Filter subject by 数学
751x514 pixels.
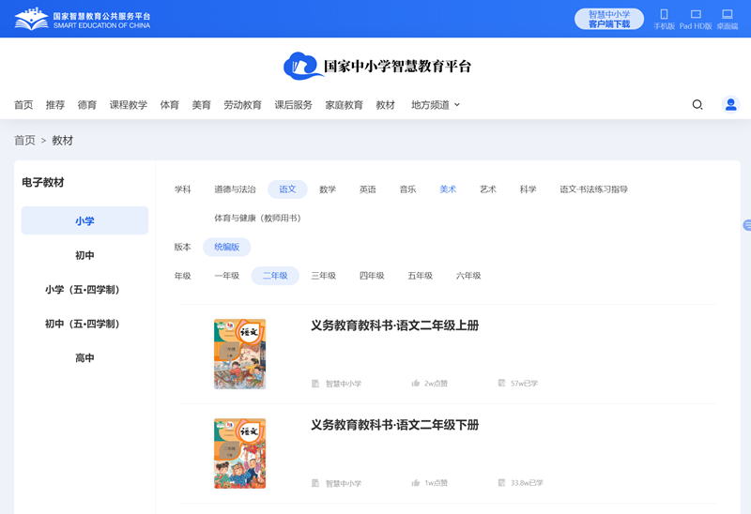pos(328,189)
